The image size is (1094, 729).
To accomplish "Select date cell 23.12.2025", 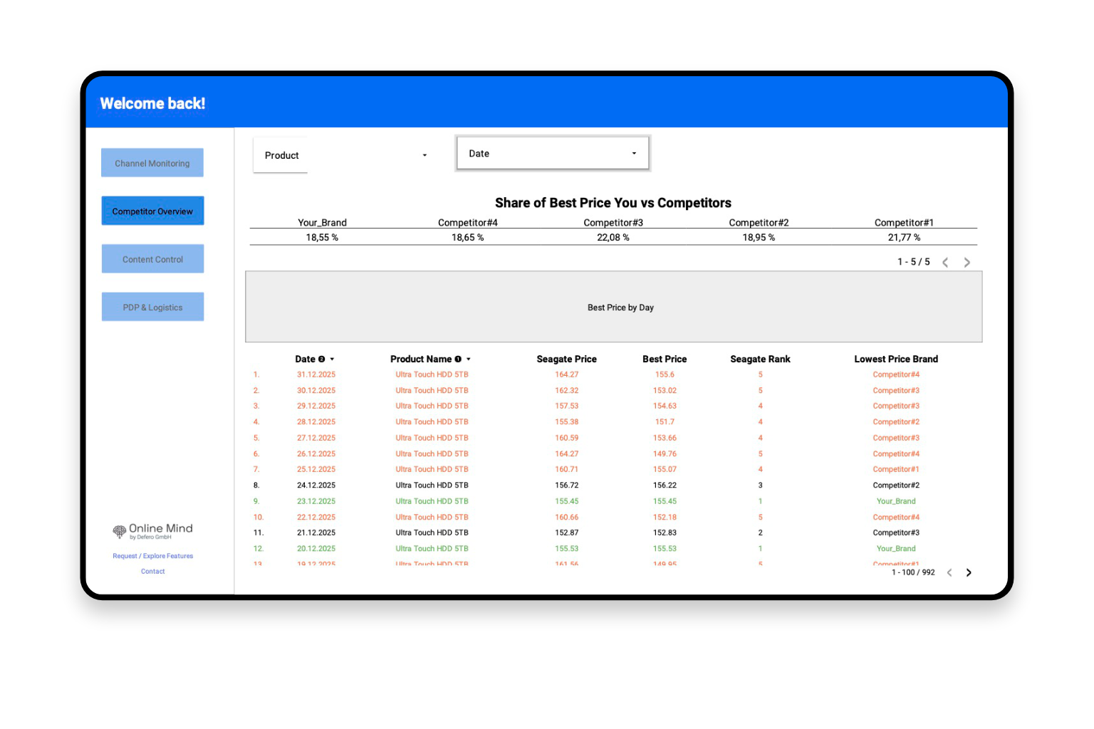I will (316, 501).
